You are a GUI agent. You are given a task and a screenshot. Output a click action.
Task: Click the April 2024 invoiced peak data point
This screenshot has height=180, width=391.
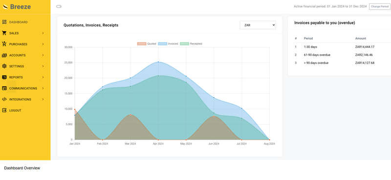pos(158,62)
